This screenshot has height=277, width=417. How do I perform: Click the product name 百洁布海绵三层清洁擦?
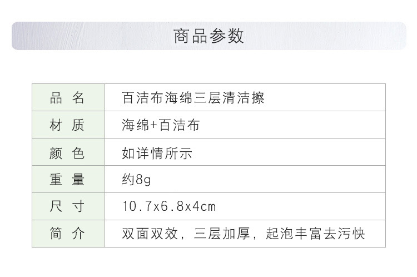(193, 98)
